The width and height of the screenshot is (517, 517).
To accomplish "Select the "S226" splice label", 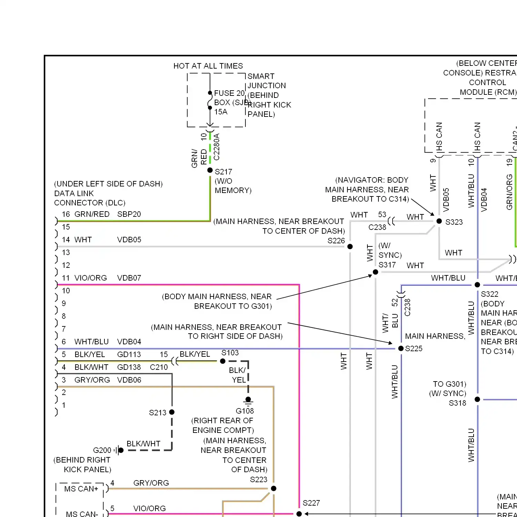I will click(x=336, y=241).
